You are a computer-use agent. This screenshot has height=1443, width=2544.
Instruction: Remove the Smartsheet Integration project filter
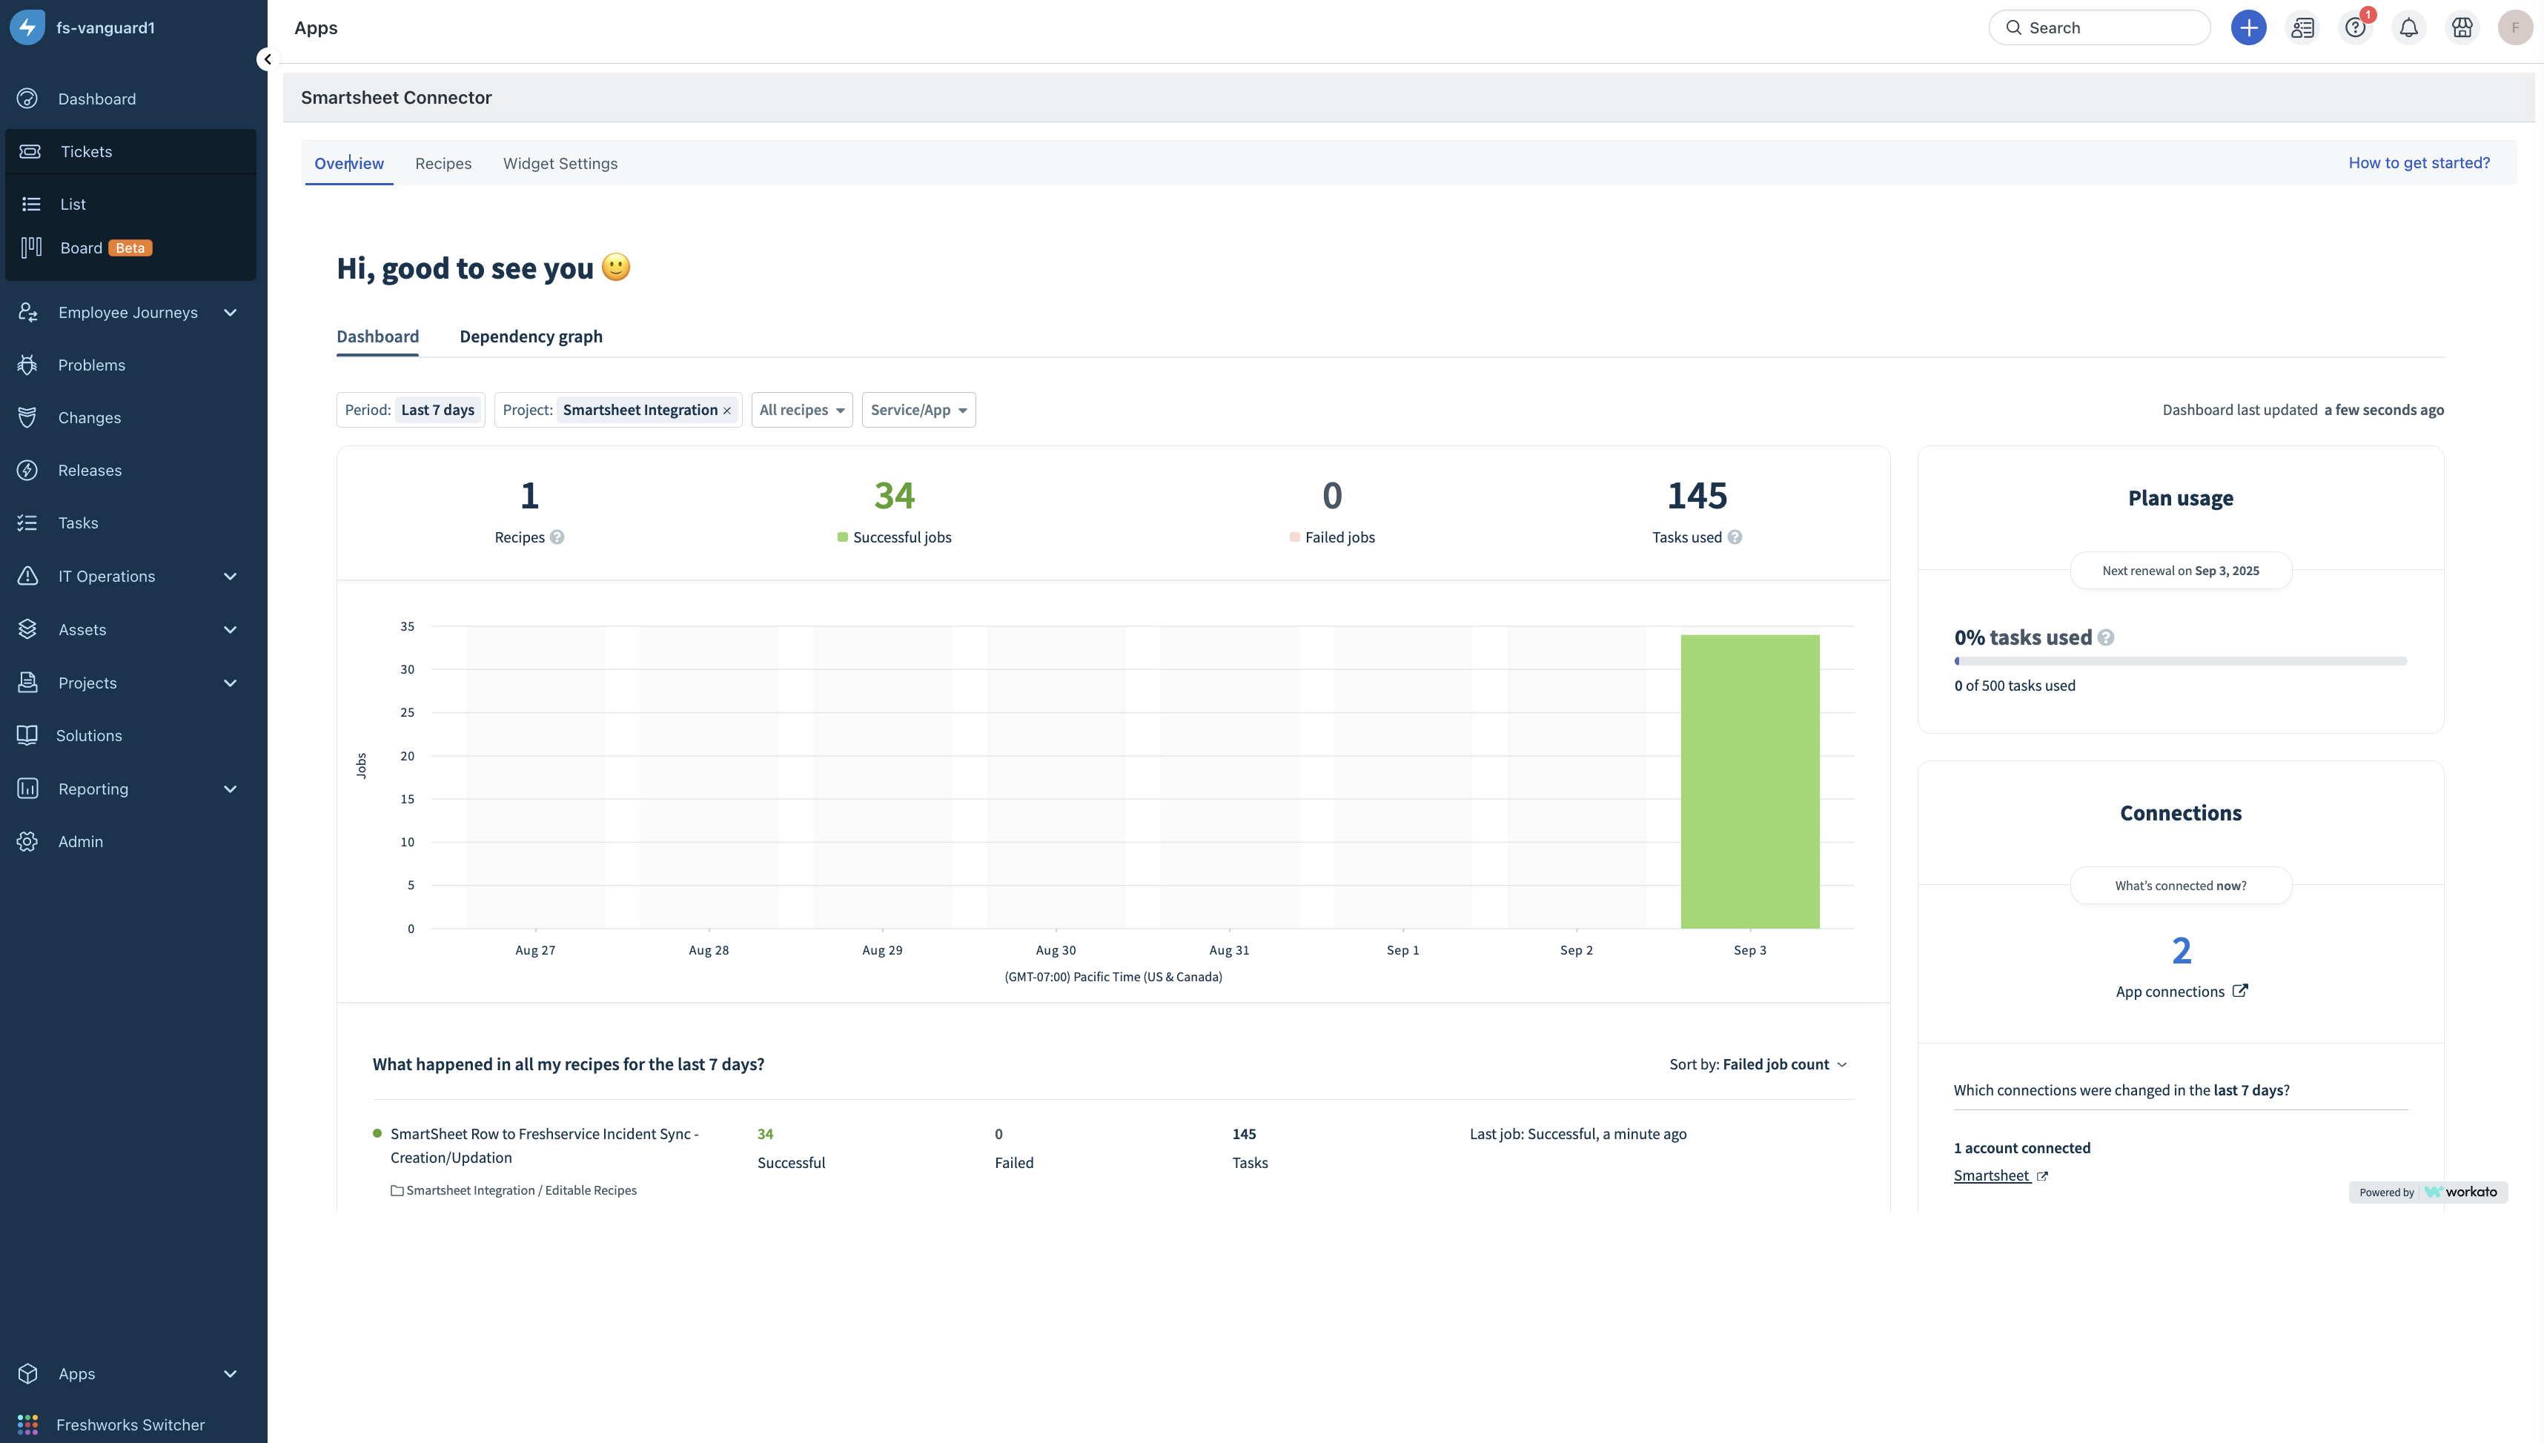click(726, 411)
